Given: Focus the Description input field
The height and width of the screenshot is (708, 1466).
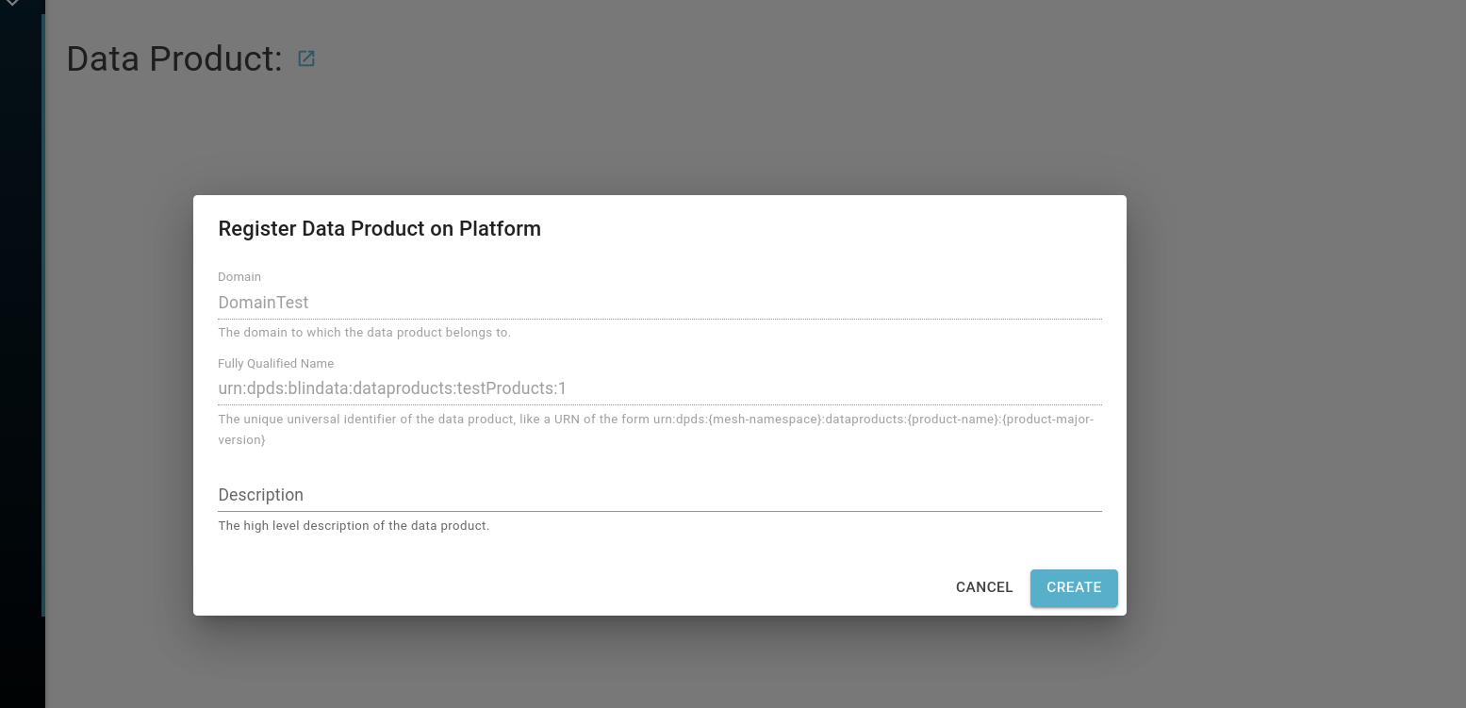Looking at the screenshot, I should click(660, 495).
